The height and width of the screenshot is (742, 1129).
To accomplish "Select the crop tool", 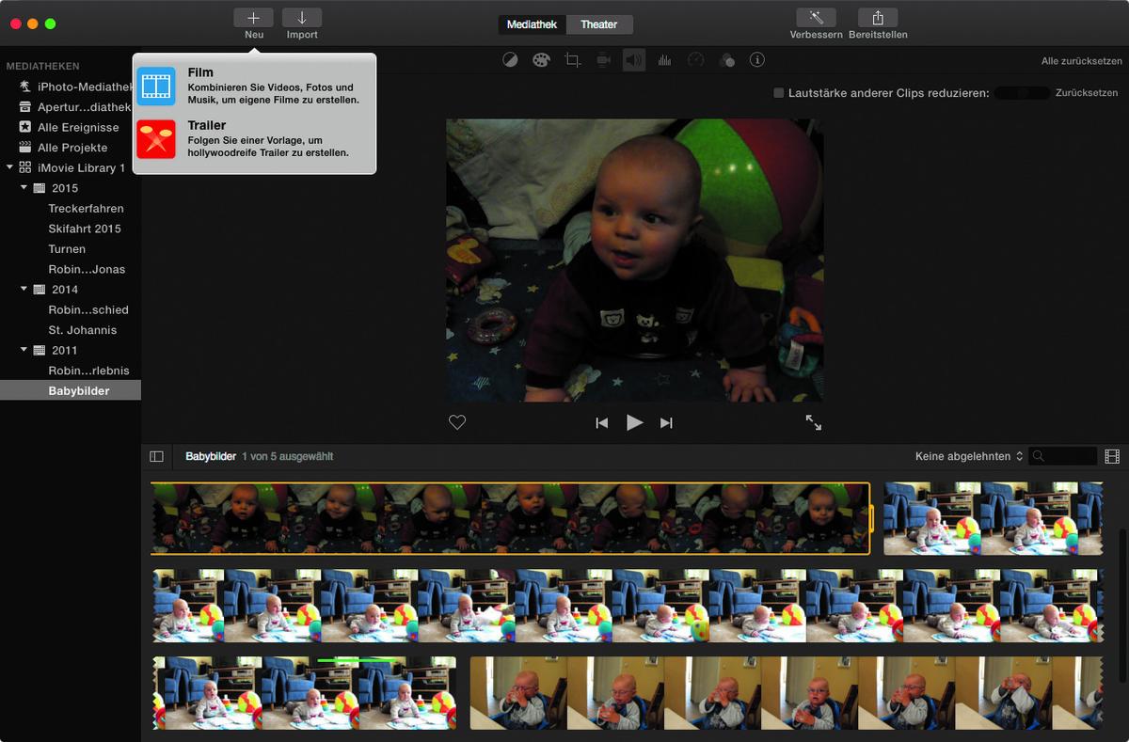I will (572, 60).
